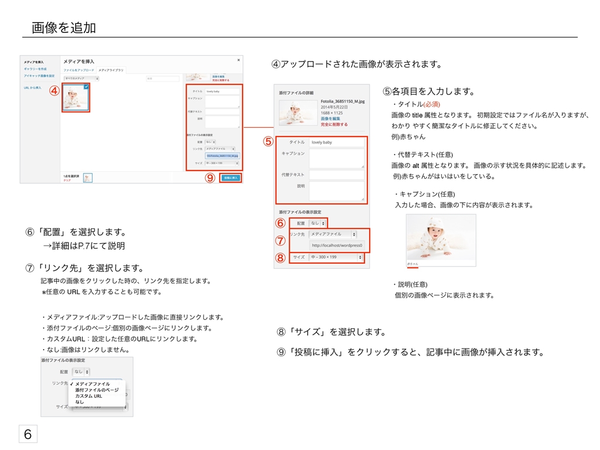
Task: Open the ギャラリーを作成 sidebar link
Action: 35,69
